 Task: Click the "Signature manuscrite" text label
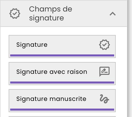point(51,99)
